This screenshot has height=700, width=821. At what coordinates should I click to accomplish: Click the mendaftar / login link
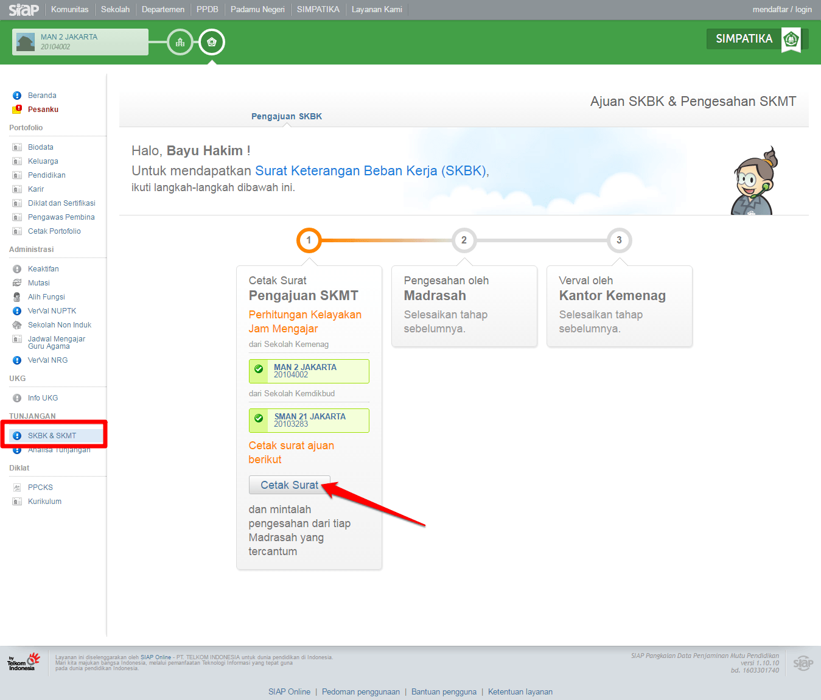[782, 10]
